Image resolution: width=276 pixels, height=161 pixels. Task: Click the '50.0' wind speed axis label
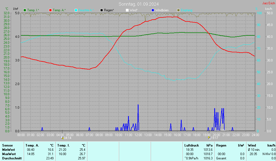(x=270, y=13)
